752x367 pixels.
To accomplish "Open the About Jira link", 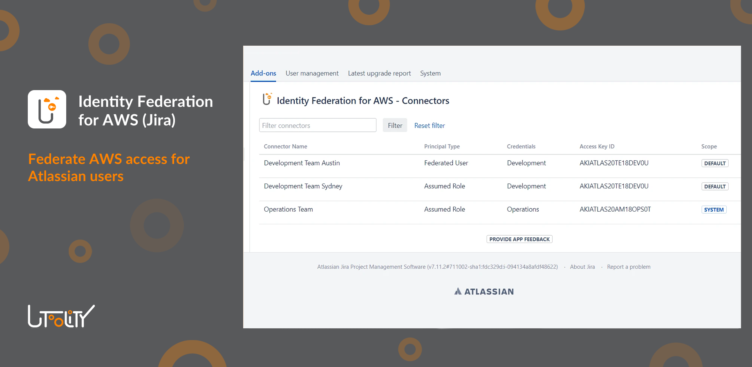I will (x=582, y=267).
